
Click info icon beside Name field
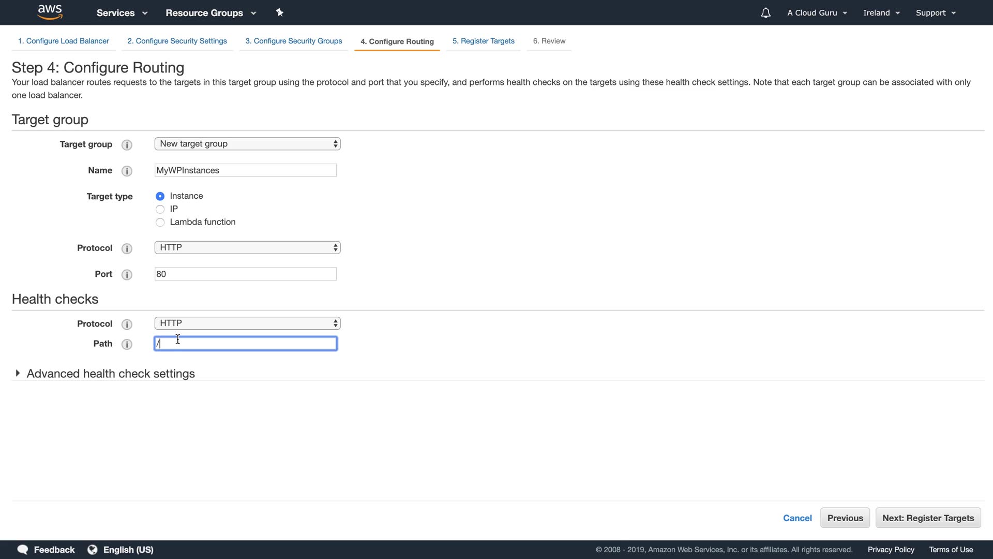(x=127, y=171)
